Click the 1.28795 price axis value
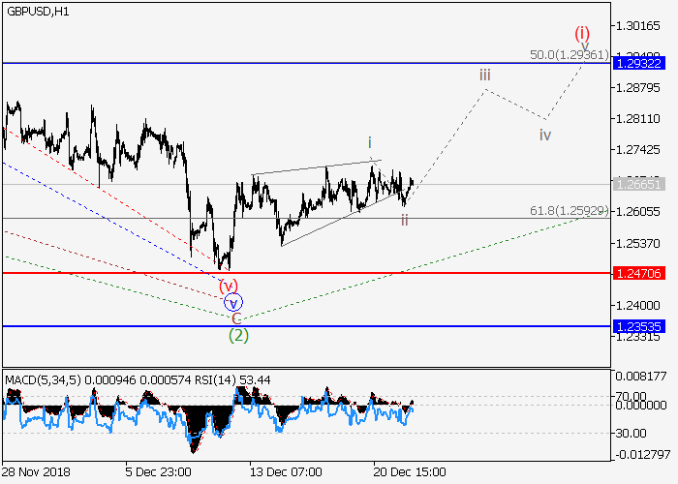 [638, 88]
